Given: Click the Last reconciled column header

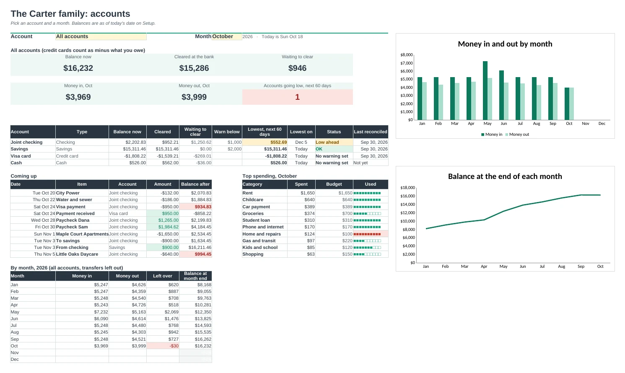Looking at the screenshot, I should (371, 132).
